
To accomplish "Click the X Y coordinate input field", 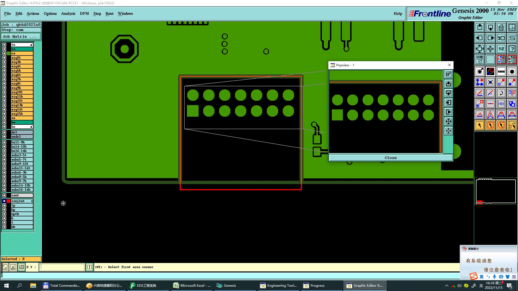I will click(x=62, y=267).
